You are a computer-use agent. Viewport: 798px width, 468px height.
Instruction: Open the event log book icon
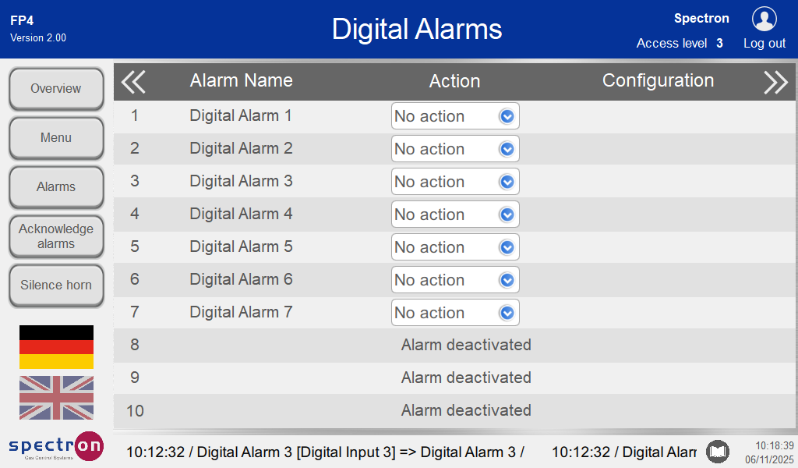point(718,451)
